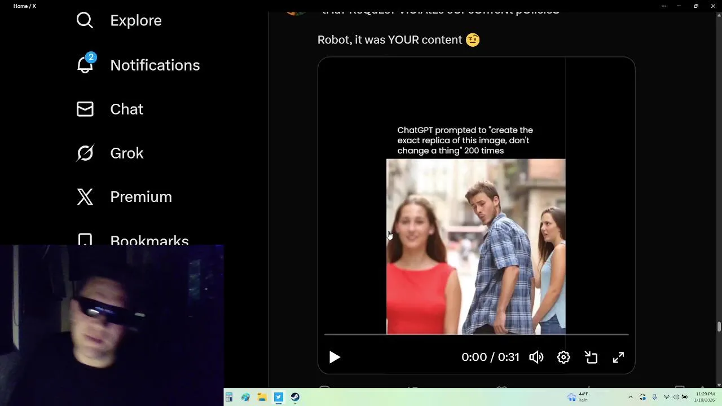722x406 pixels.
Task: Open the Bookmarks menu entry
Action: (149, 239)
